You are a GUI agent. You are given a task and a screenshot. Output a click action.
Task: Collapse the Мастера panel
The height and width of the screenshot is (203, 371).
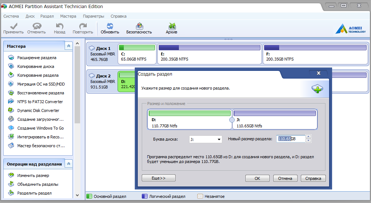[68, 46]
